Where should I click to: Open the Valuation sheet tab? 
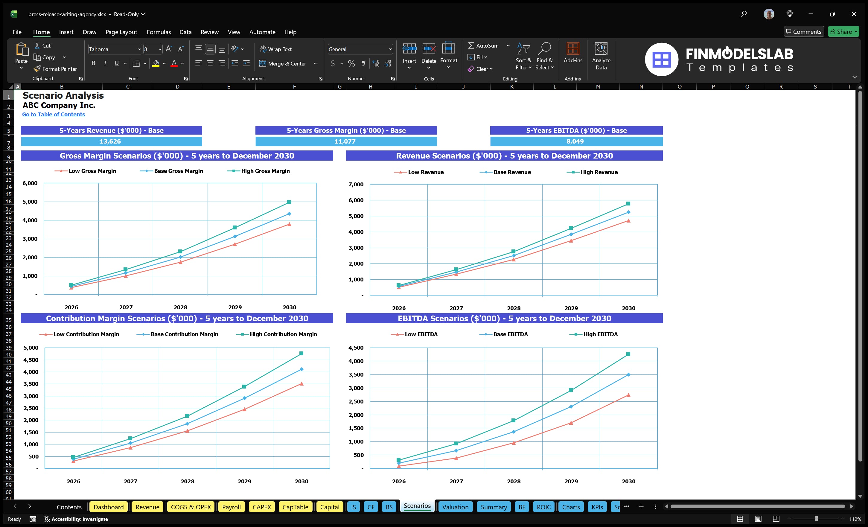click(x=455, y=507)
